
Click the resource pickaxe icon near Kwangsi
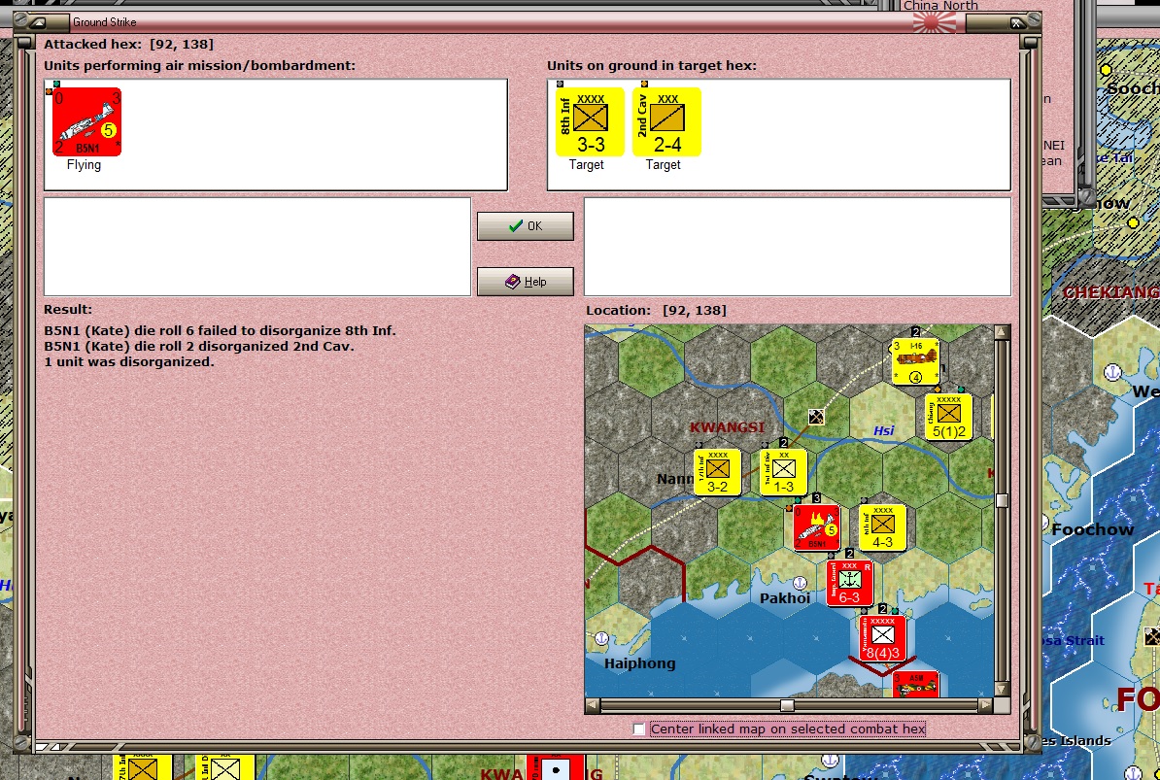[816, 417]
